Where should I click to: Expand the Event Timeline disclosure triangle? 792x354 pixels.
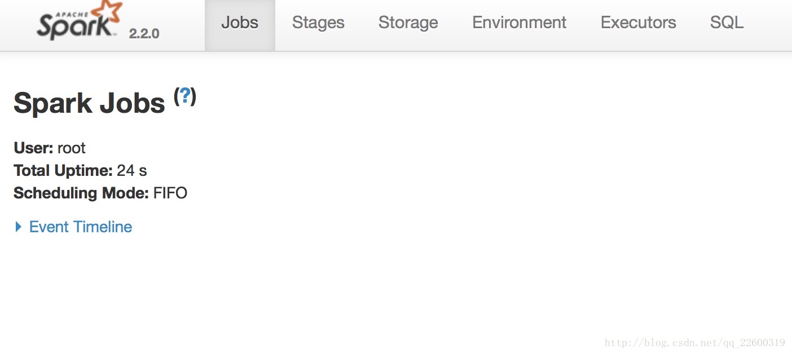coord(19,227)
